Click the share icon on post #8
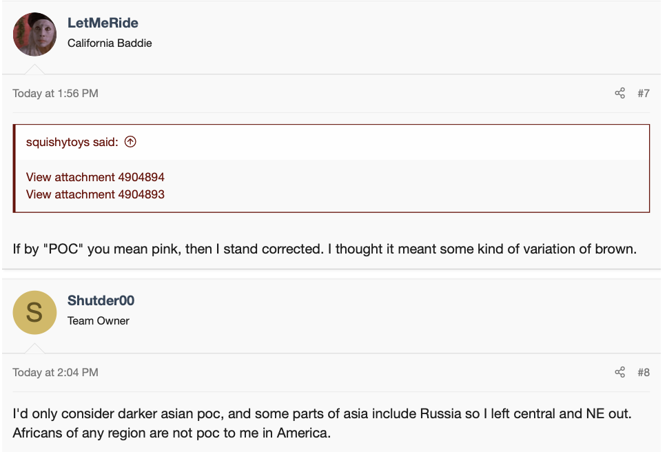Screen dimensions: 667x452 (x=619, y=372)
